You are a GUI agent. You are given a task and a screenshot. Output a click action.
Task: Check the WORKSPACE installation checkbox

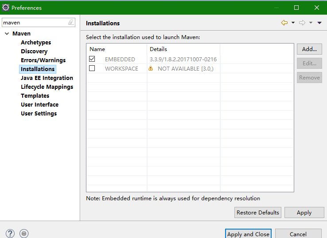click(92, 68)
